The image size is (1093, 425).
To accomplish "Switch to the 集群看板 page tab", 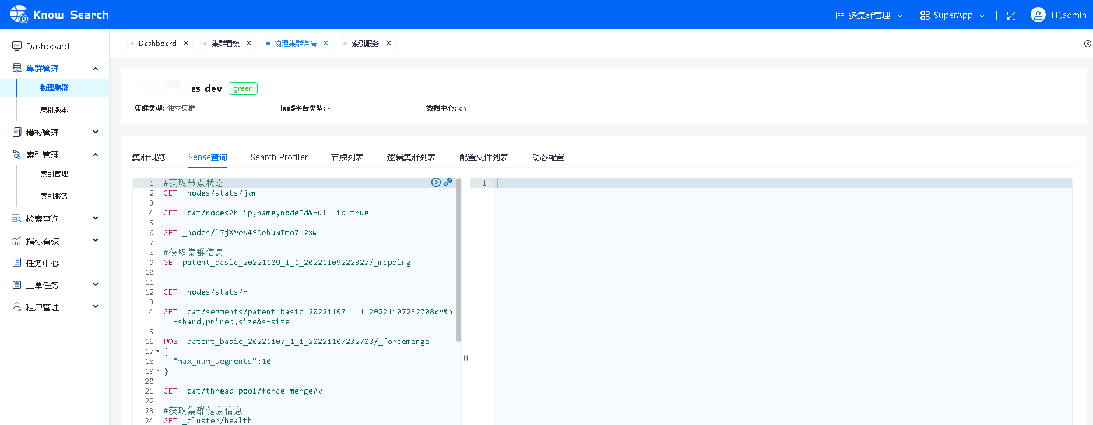I will [226, 44].
